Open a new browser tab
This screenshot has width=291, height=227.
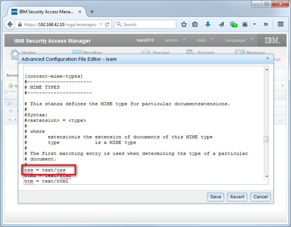click(92, 11)
